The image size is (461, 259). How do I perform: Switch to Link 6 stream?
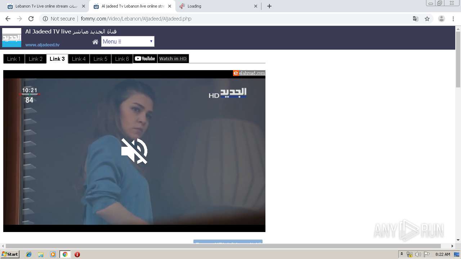point(122,59)
